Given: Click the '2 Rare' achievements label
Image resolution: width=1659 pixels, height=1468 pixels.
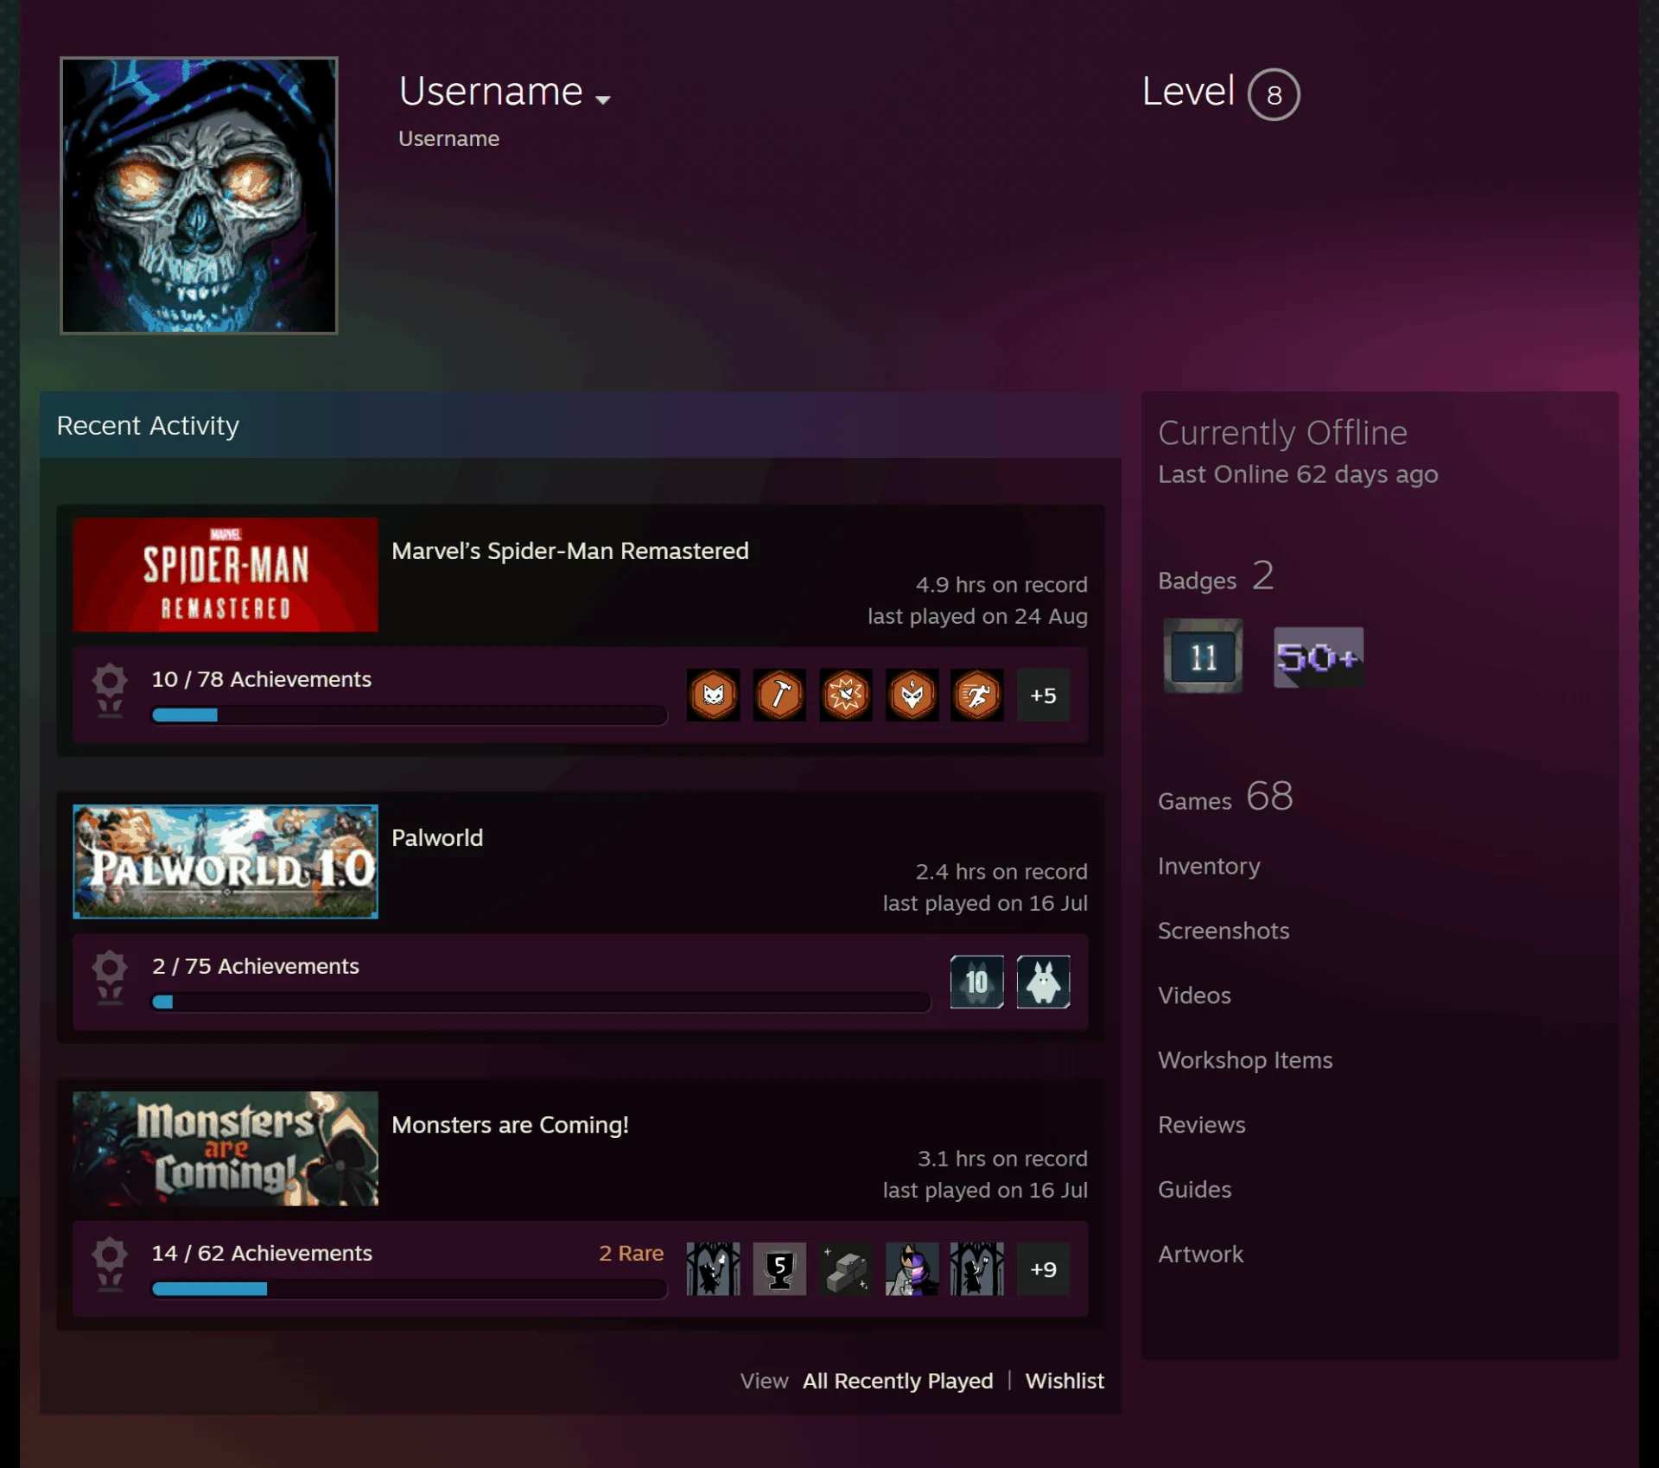Looking at the screenshot, I should [632, 1253].
